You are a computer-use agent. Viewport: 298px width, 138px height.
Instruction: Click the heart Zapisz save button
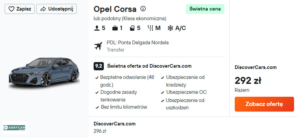point(19,9)
